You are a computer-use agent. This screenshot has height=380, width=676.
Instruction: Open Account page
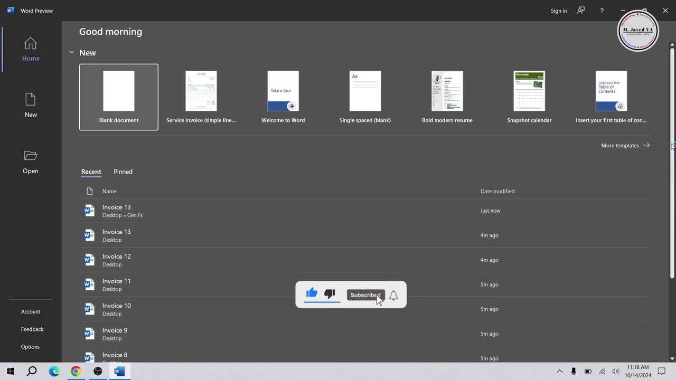tap(31, 312)
